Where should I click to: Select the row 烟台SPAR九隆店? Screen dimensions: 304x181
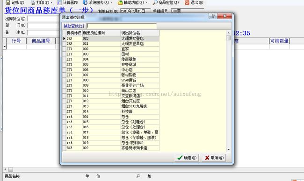pos(111,106)
